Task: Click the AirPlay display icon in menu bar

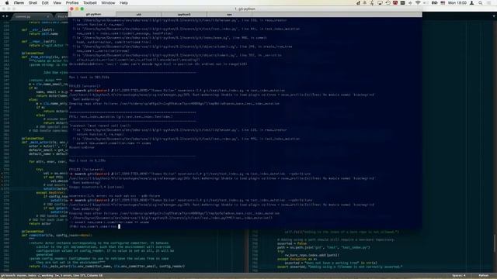Action: tap(380, 3)
